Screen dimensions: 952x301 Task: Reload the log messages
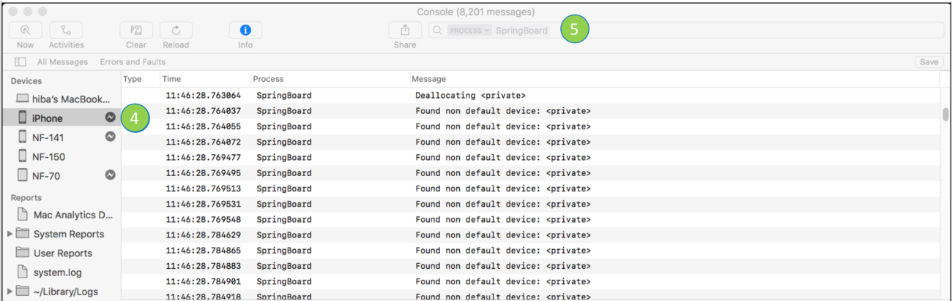click(x=176, y=31)
